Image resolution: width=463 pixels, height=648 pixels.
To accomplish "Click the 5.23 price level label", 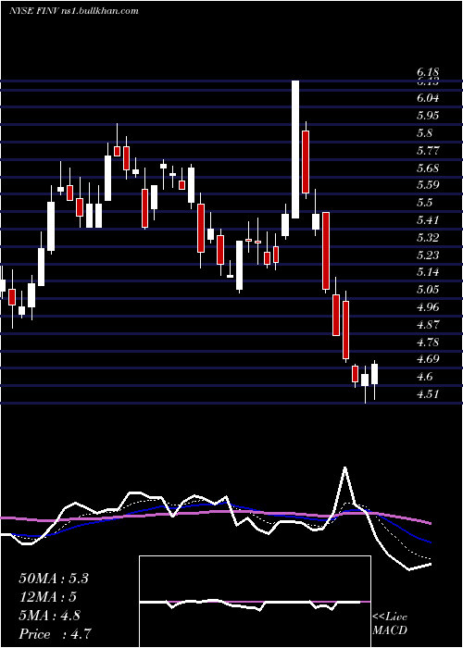I will coord(428,255).
